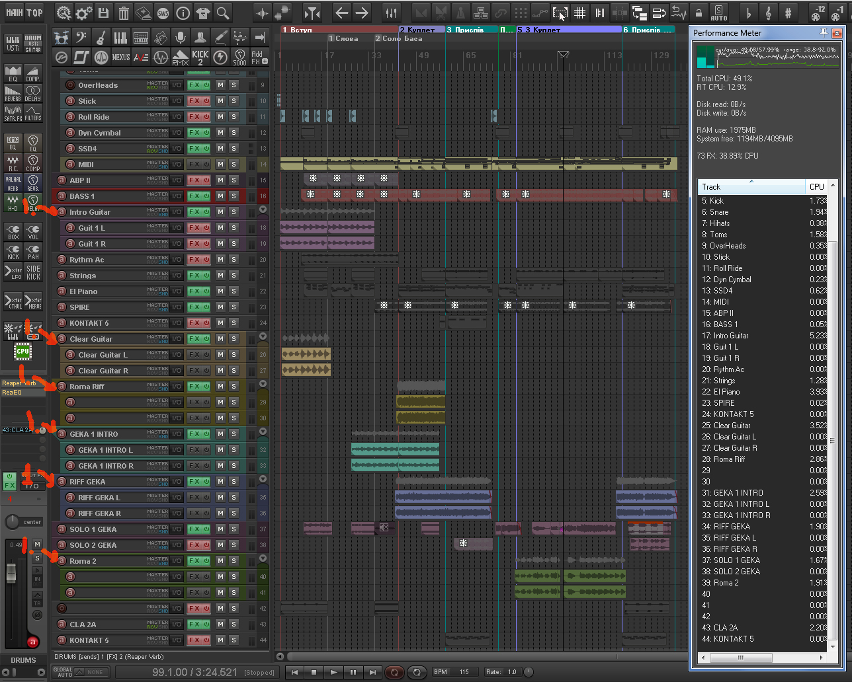Switch to the TOP toolbar tab
The image size is (852, 682).
tap(34, 13)
